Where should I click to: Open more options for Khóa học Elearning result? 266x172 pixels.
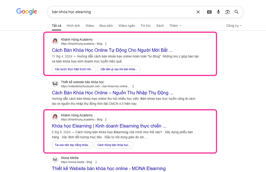(x=106, y=120)
